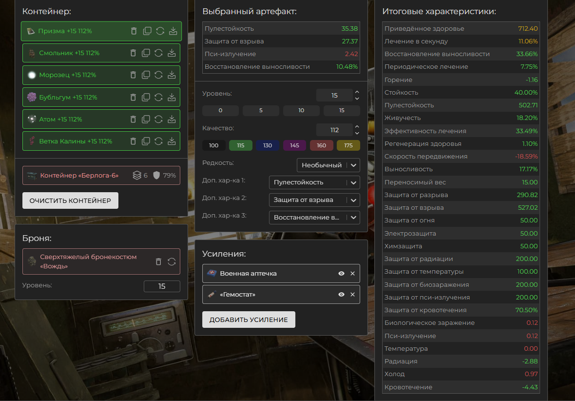Remove Ветка Калины +15 via trash icon
Viewport: 575px width, 401px height.
pyautogui.click(x=133, y=141)
